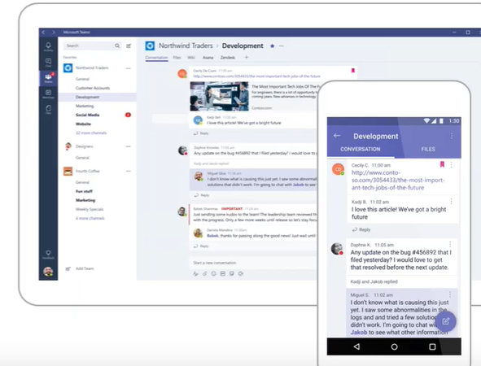Open the Weekly Specials channel
Image resolution: width=481 pixels, height=366 pixels.
pos(90,209)
